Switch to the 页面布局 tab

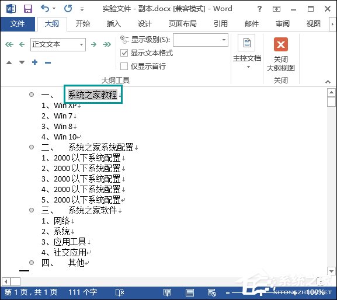tap(183, 24)
